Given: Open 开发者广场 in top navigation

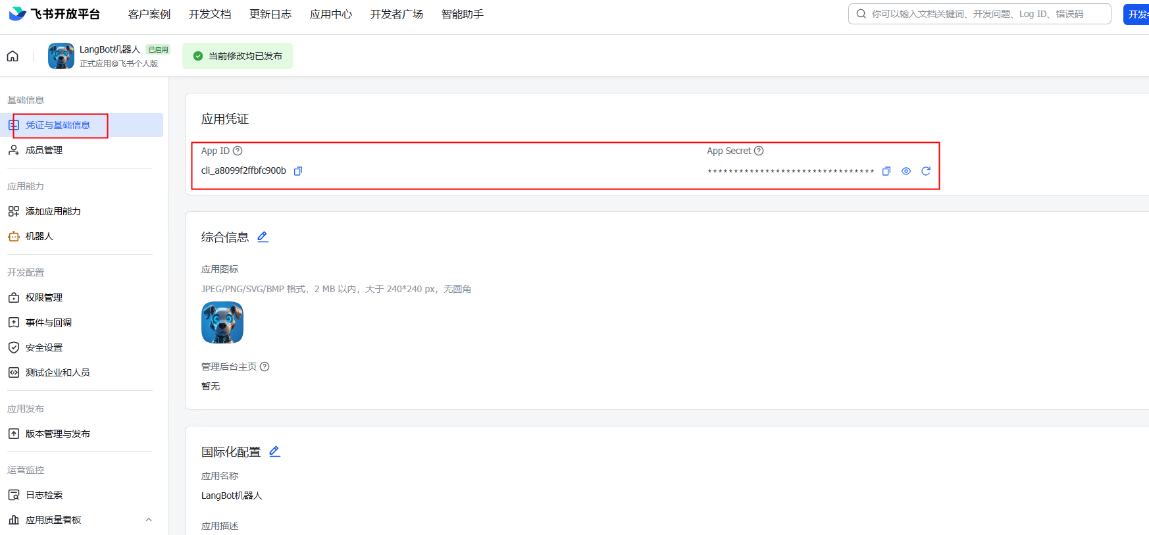Looking at the screenshot, I should pos(397,14).
